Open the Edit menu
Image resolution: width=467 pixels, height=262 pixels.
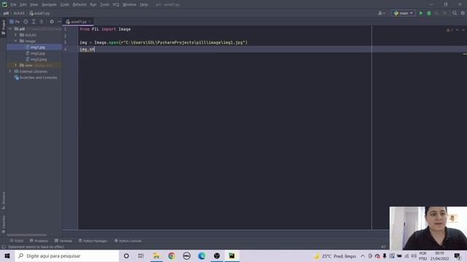pos(23,4)
